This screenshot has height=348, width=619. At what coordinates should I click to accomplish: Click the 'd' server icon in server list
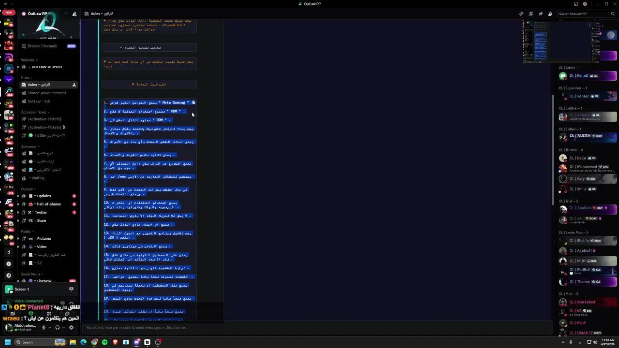click(x=8, y=252)
